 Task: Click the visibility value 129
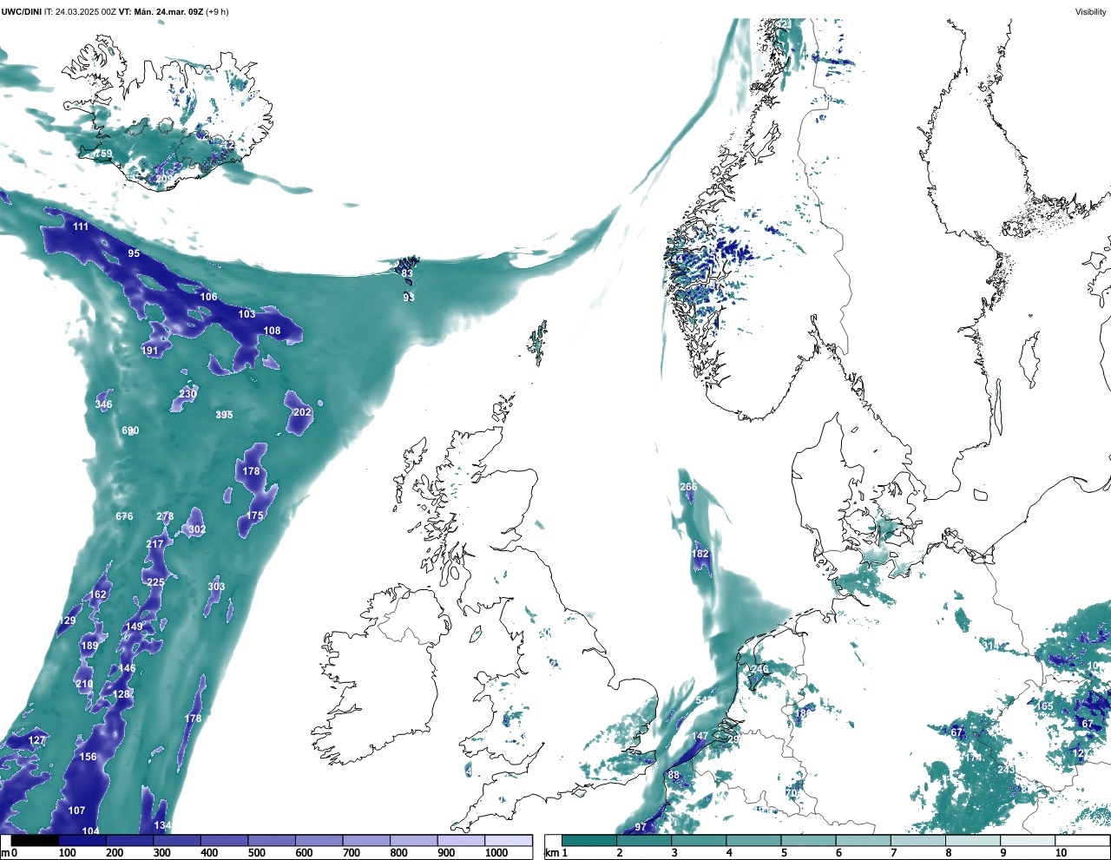pos(67,620)
